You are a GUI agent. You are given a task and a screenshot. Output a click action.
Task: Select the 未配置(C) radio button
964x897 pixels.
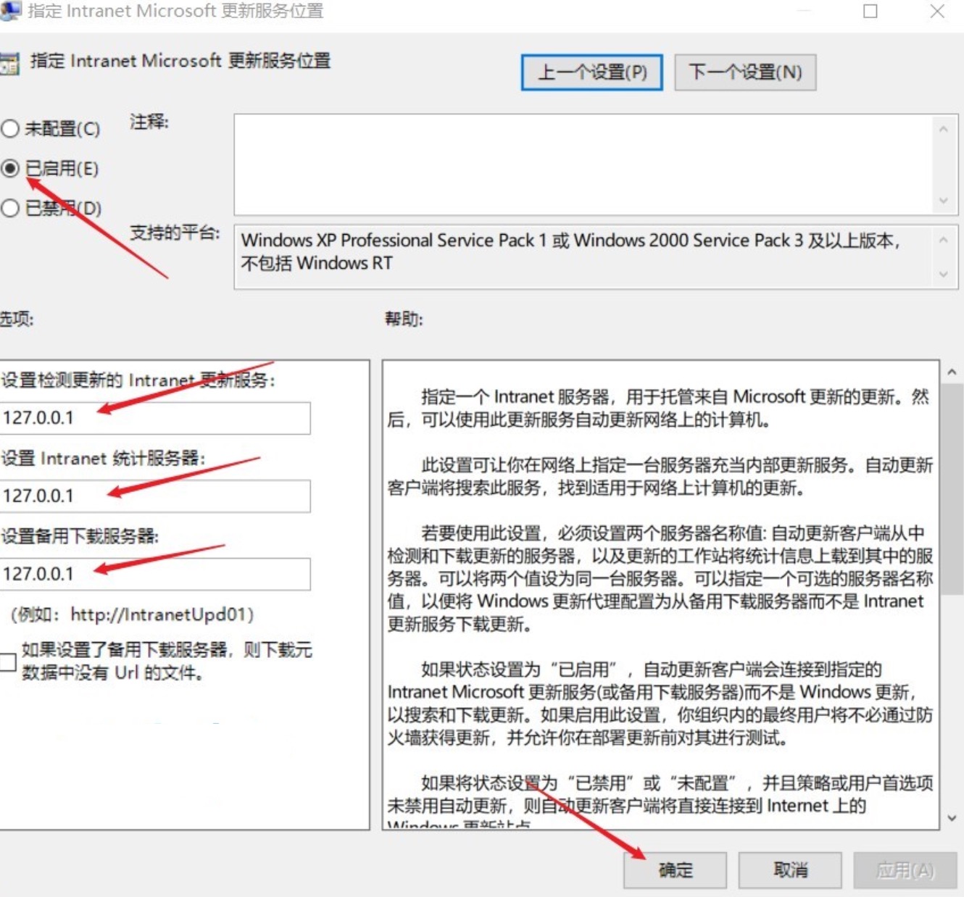click(10, 129)
